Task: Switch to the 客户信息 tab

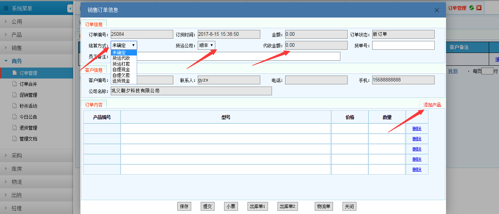Action: [x=94, y=70]
